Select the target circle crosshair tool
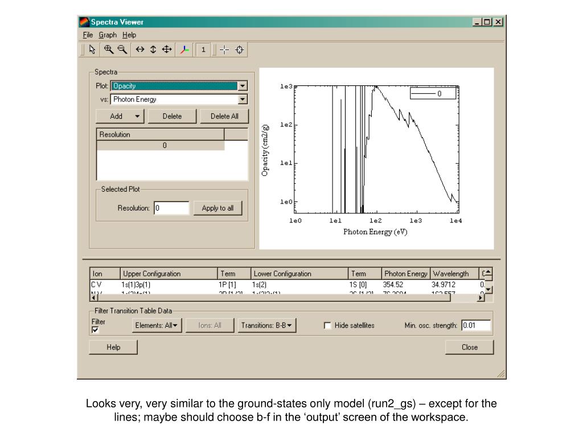The image size is (583, 437). [240, 50]
